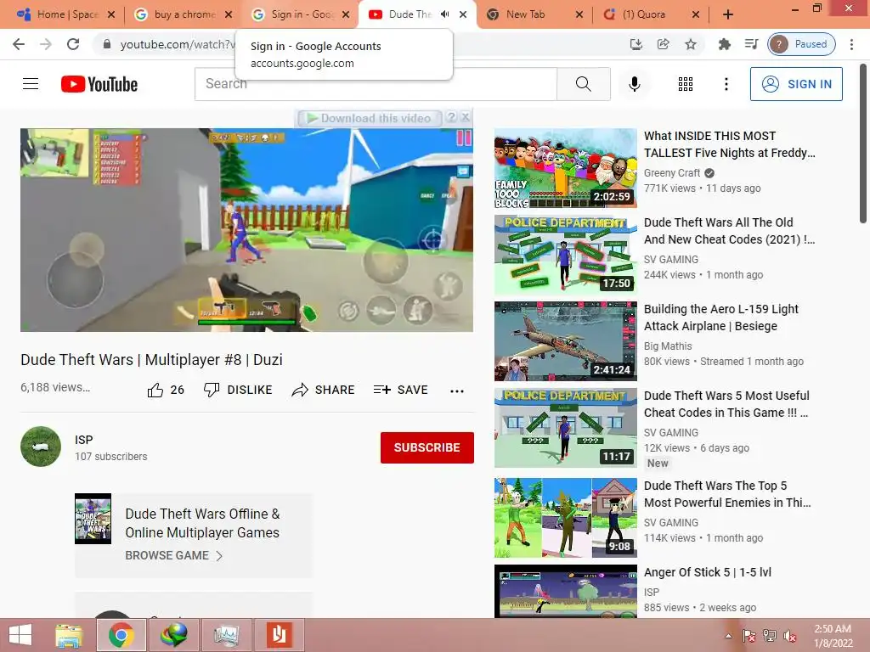
Task: Open the ISP channel name link
Action: click(84, 440)
